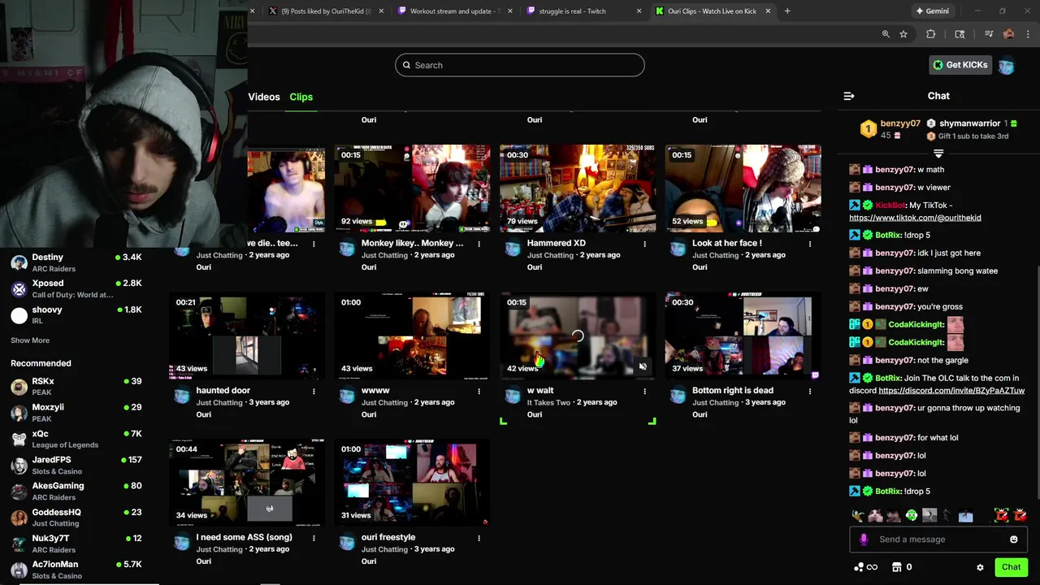Image resolution: width=1040 pixels, height=585 pixels.
Task: Open options menu for Hammered XD clip
Action: coord(645,244)
